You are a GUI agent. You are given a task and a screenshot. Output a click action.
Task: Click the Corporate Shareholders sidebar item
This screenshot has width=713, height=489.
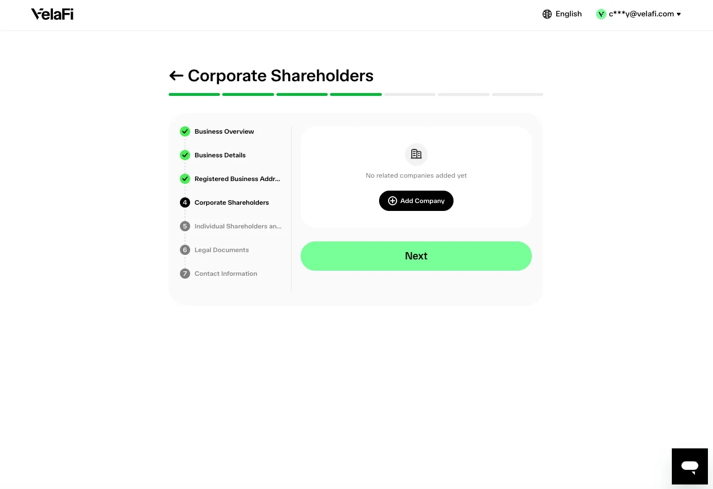232,202
